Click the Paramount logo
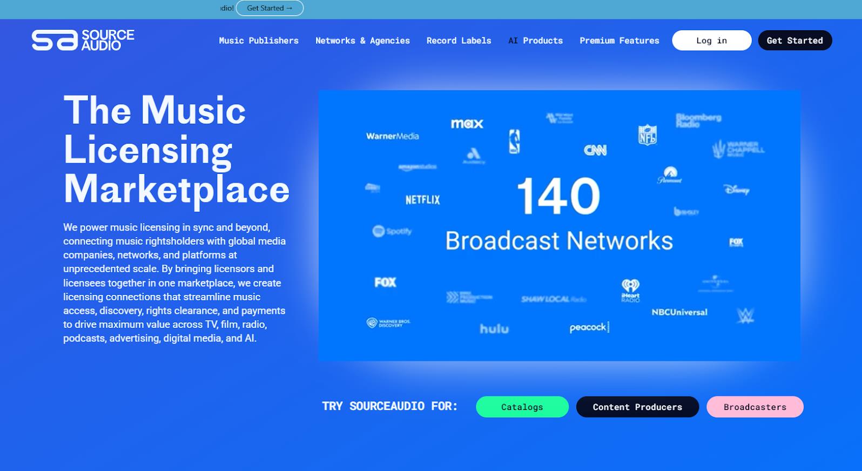This screenshot has width=862, height=471. pos(670,176)
